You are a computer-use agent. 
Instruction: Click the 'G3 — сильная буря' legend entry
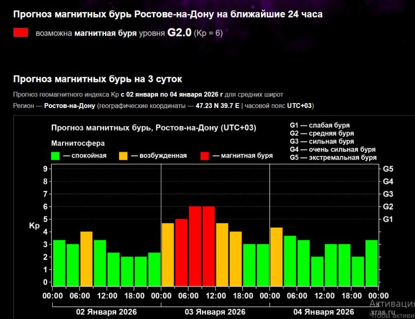point(322,142)
